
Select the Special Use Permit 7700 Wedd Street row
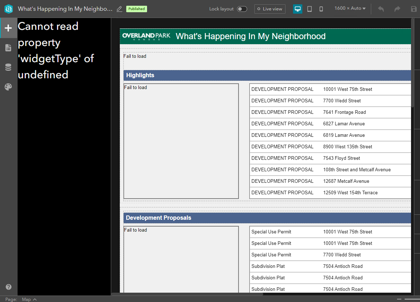click(330, 255)
